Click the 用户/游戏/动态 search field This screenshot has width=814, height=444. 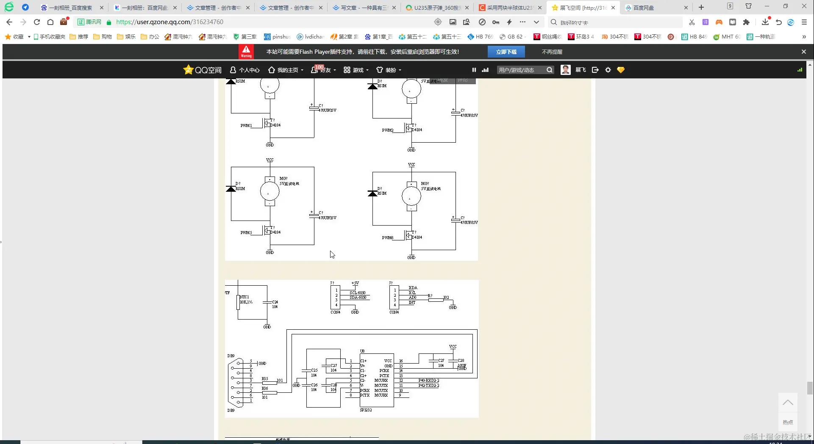click(x=521, y=70)
